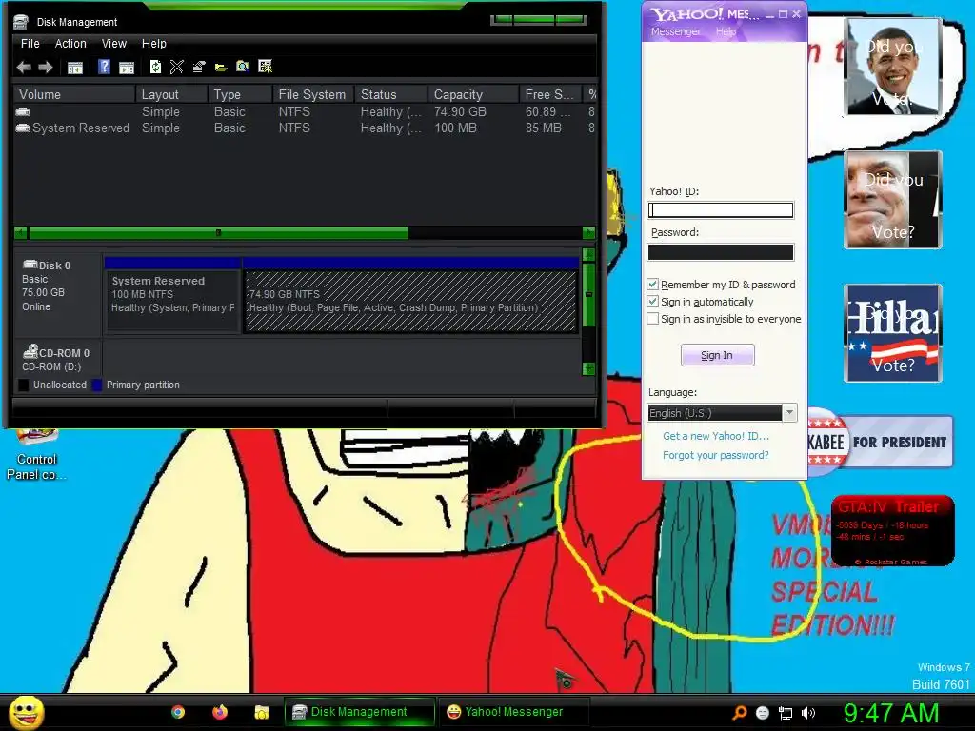Click the grey smiley face tray icon
Screen dimensions: 975x731
point(763,713)
